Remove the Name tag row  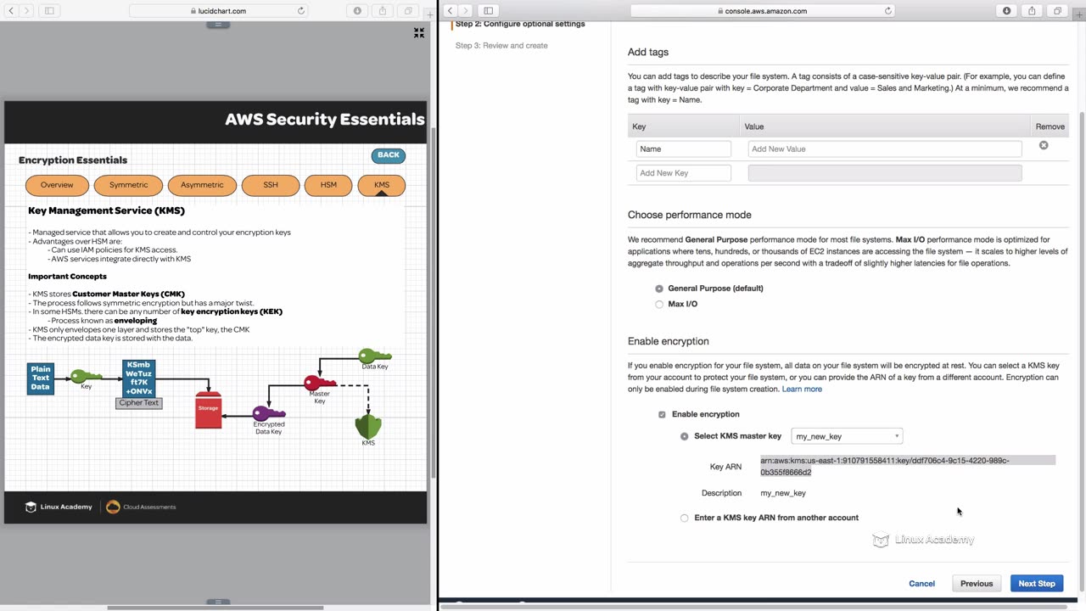tap(1044, 145)
